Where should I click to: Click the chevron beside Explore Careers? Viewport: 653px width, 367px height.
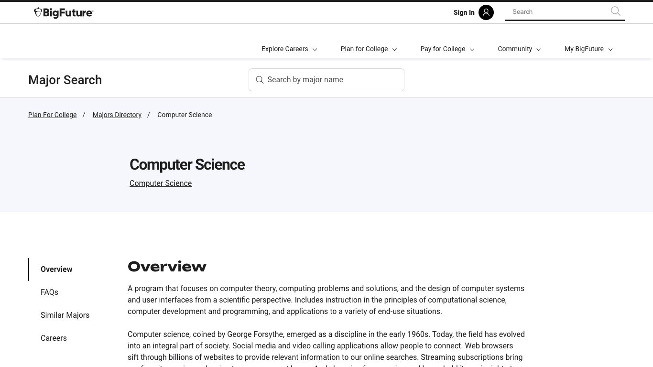click(315, 50)
